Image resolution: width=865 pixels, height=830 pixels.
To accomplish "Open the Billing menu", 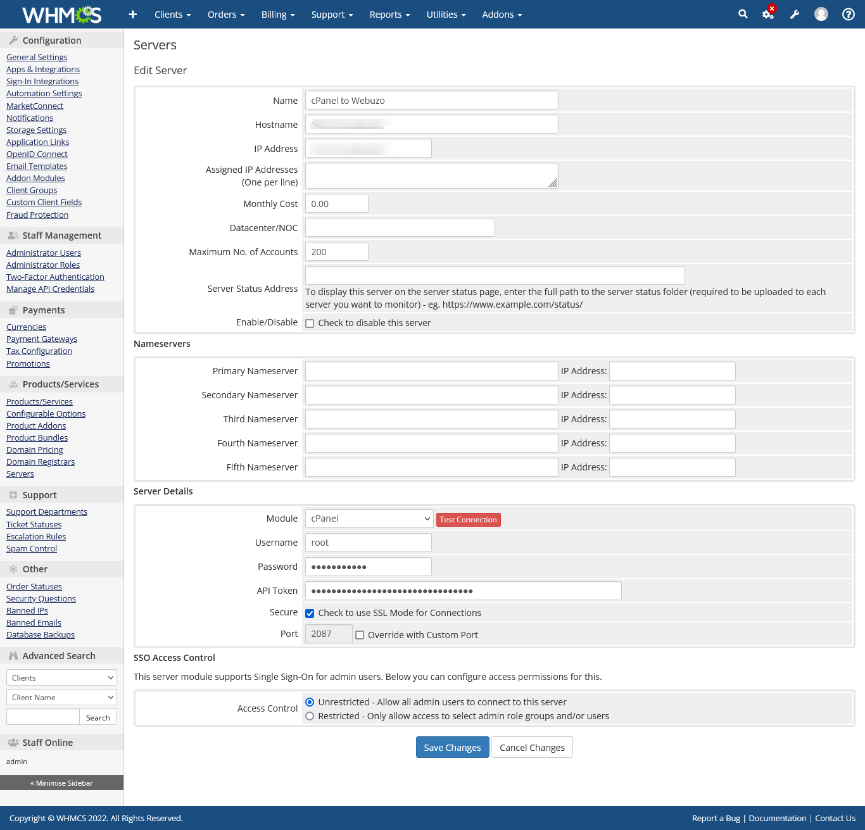I will pos(278,15).
